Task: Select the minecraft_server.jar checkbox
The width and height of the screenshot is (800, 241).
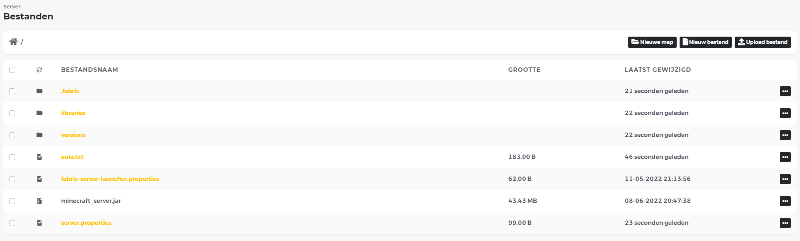Action: [x=12, y=201]
